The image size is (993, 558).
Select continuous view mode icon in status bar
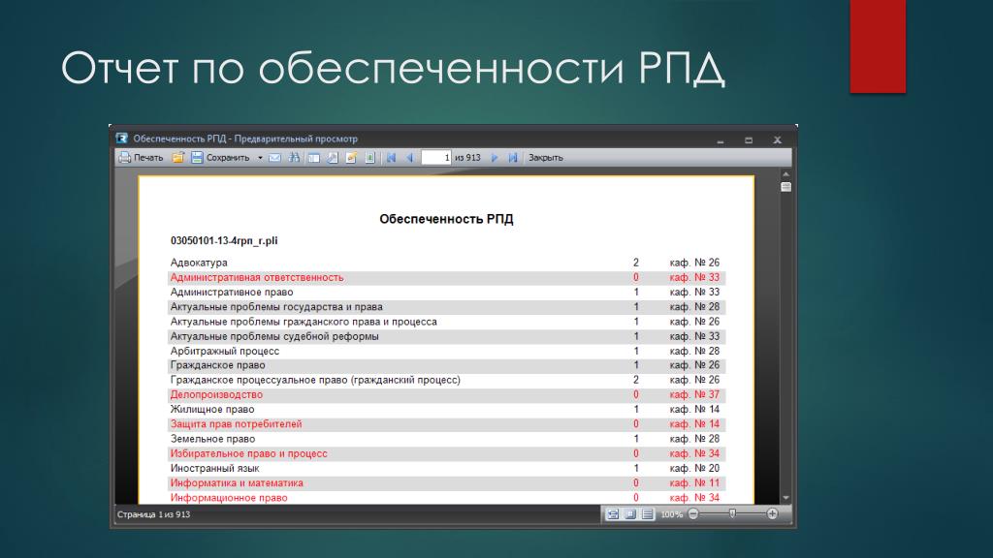[647, 514]
